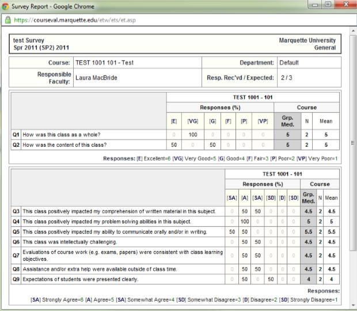
Task: Click the '2 / 3' responses received value
Action: [x=286, y=78]
